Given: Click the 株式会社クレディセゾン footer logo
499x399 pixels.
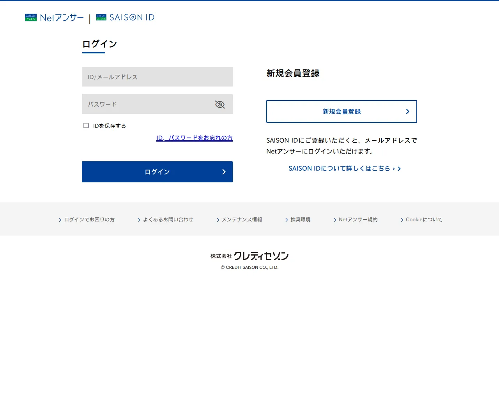Looking at the screenshot, I should [249, 256].
